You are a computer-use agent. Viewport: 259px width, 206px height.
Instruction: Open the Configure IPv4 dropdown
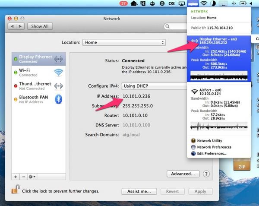151,86
